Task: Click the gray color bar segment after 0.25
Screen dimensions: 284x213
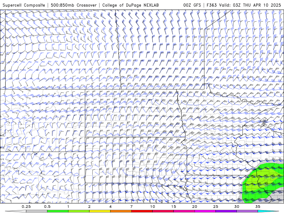Action: click(x=37, y=211)
